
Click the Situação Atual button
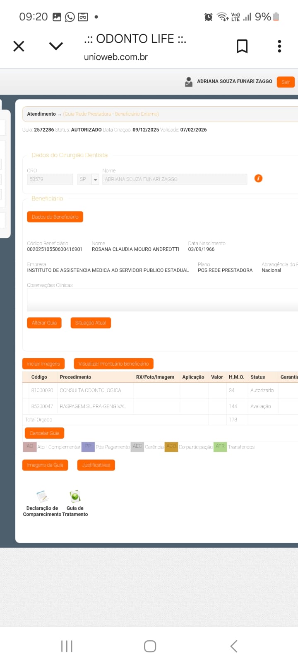91,322
